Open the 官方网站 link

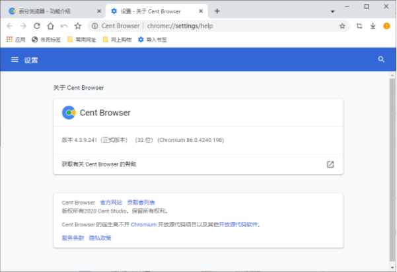click(111, 203)
